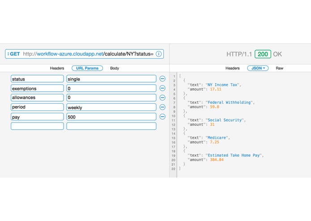Click line number 22 in gutter
The image size is (311, 221).
[173, 169]
